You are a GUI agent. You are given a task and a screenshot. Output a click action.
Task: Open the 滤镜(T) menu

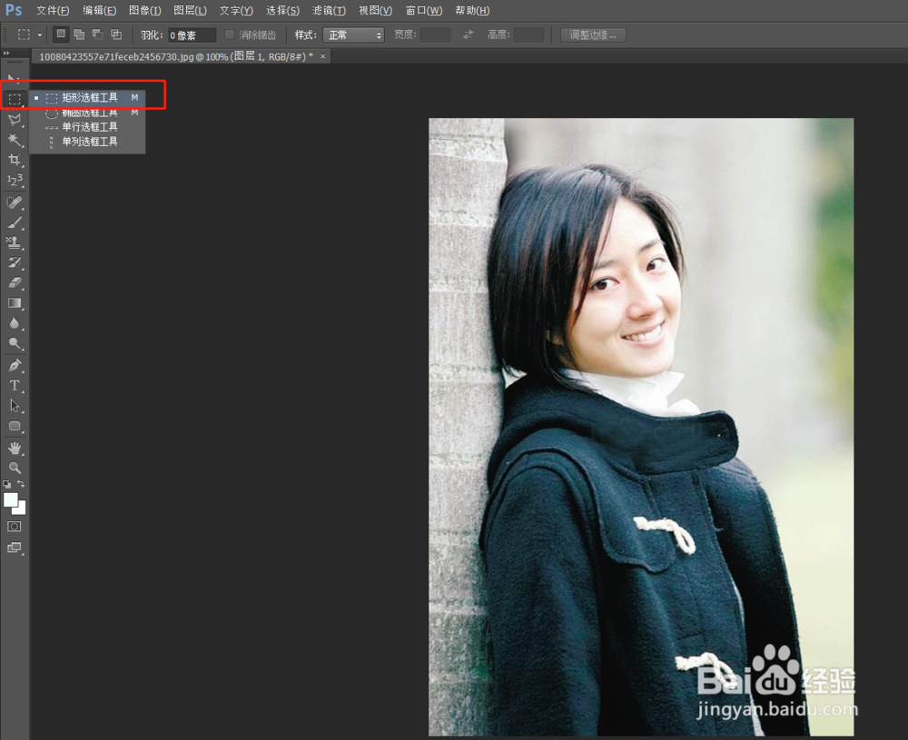coord(329,10)
